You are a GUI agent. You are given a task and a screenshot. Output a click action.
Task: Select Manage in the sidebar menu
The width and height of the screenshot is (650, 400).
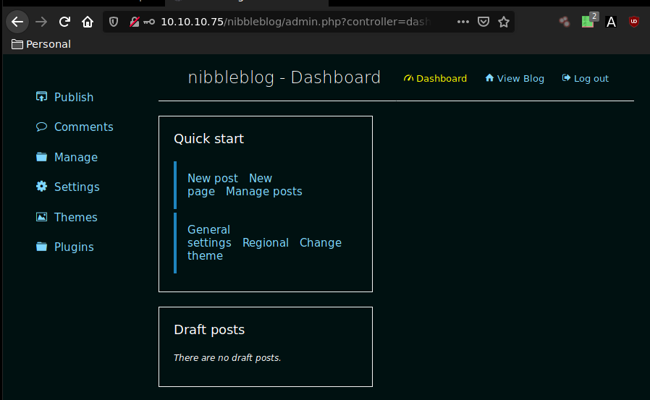(x=75, y=157)
